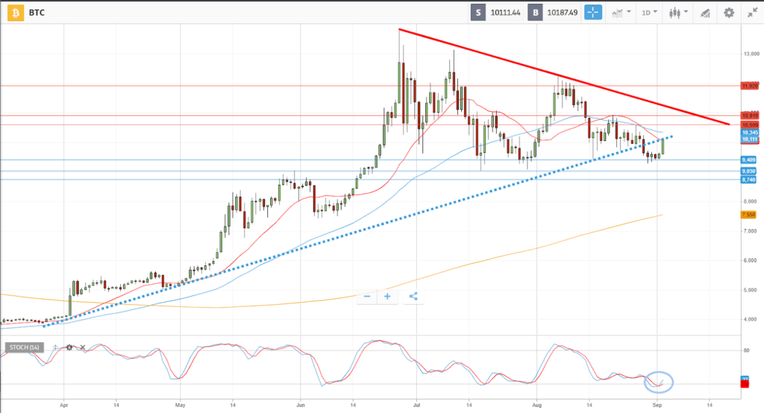Open the compare/studies chart dropdown
Viewport: 764px width, 413px height.
coord(621,13)
